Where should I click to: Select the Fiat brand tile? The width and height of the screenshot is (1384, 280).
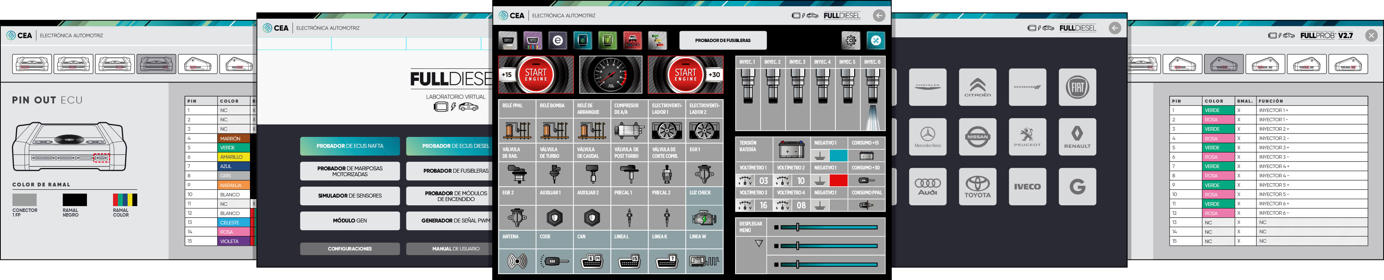(1077, 87)
